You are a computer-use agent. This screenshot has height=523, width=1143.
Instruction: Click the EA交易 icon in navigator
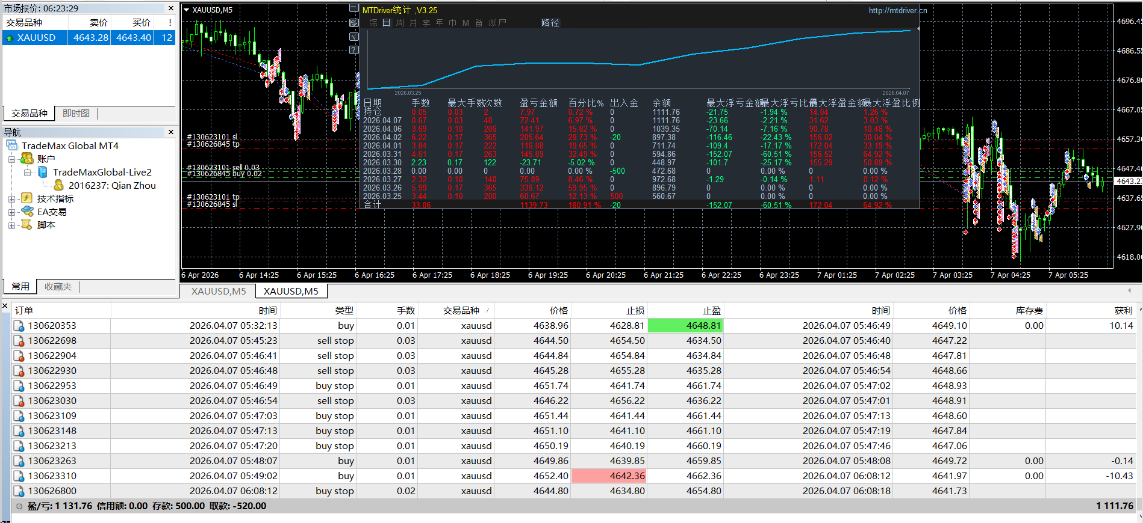[27, 212]
